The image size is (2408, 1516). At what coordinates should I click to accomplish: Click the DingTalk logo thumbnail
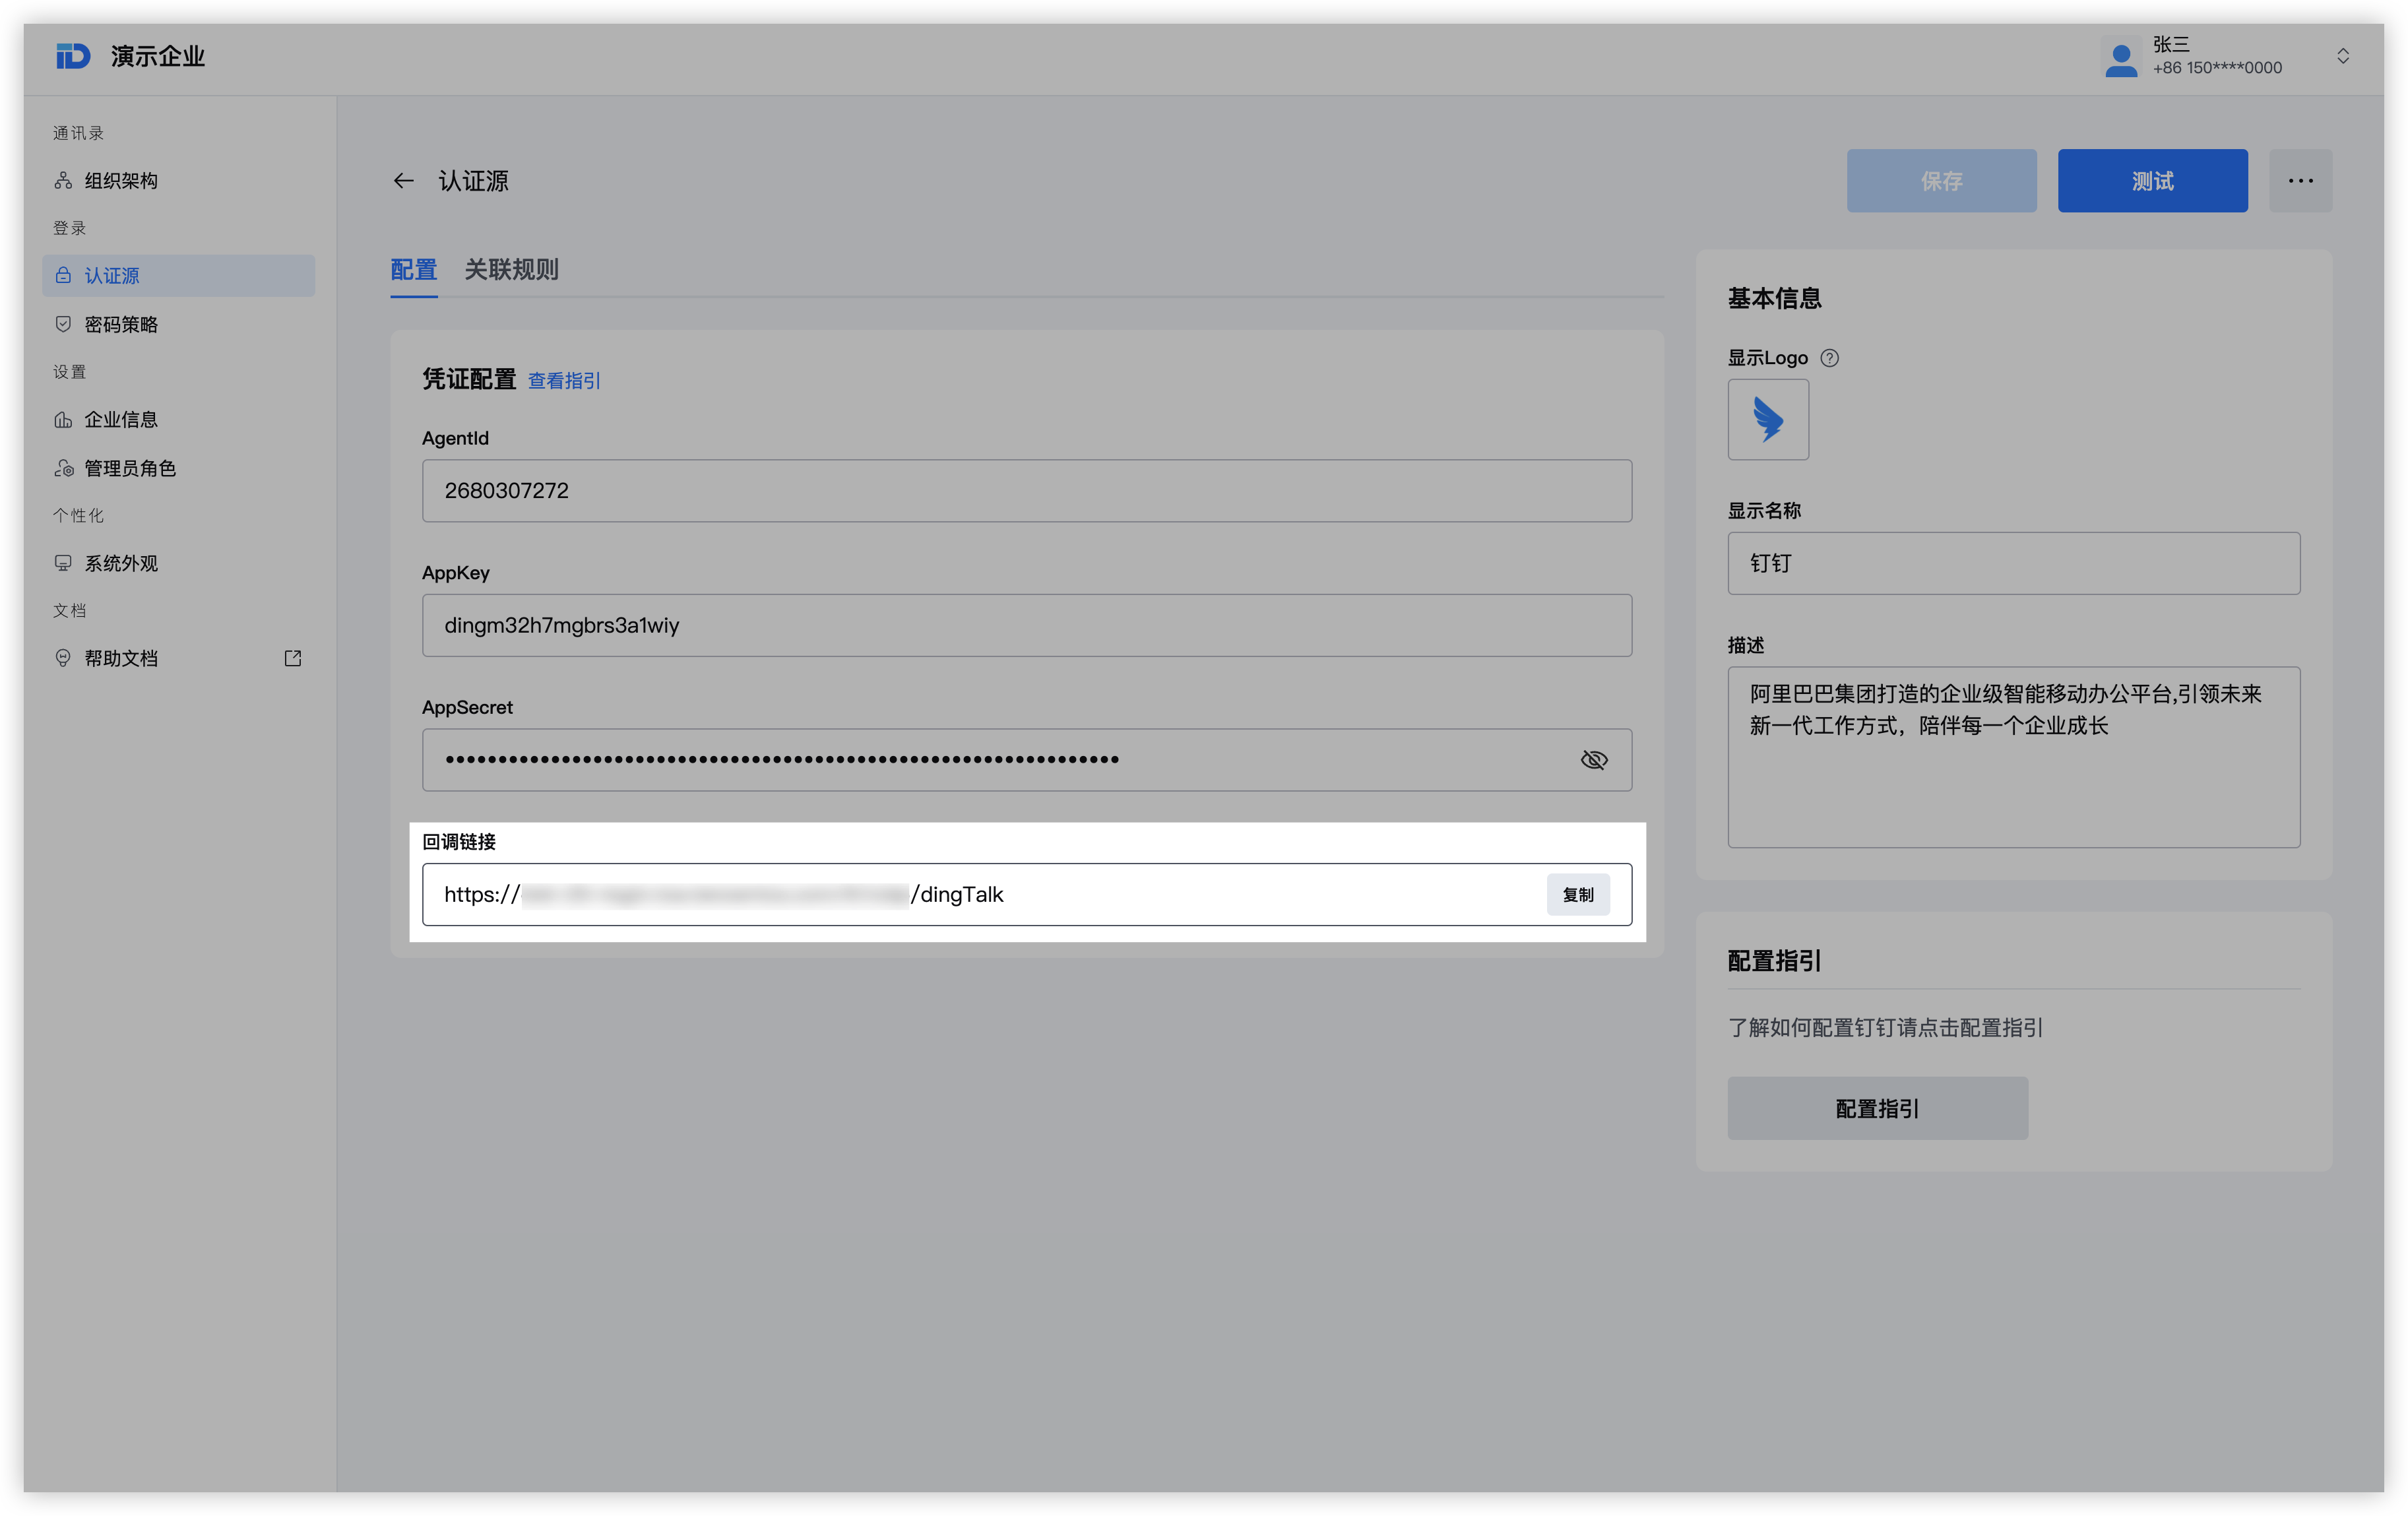[1768, 419]
